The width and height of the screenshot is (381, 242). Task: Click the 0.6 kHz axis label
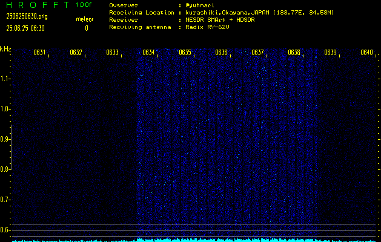pyautogui.click(x=4, y=230)
